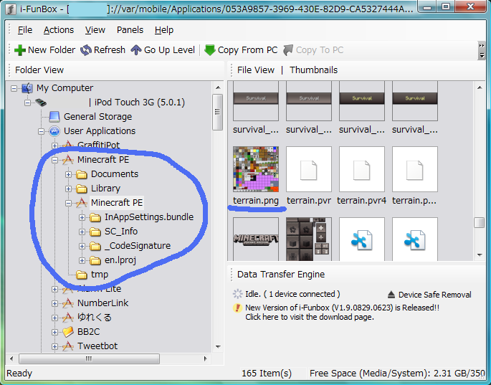This screenshot has width=491, height=385.
Task: Select the first survival_ button thumbnail
Action: 256,101
